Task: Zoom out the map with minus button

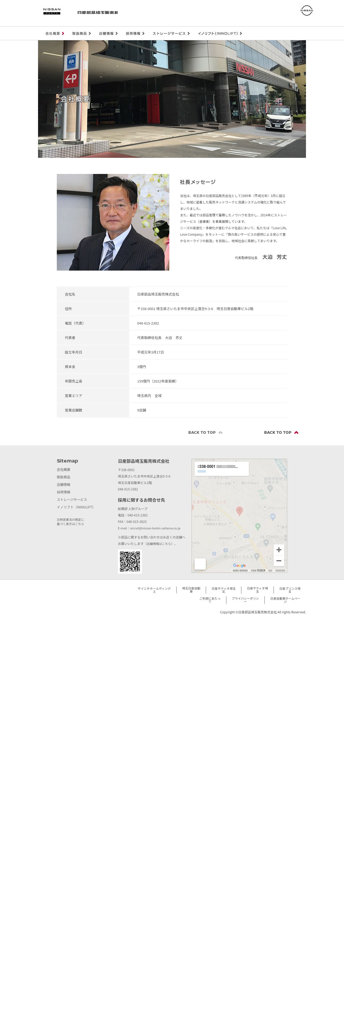Action: click(x=279, y=561)
